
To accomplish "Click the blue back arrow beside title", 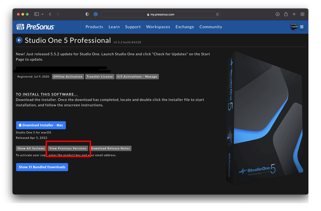I will point(19,40).
